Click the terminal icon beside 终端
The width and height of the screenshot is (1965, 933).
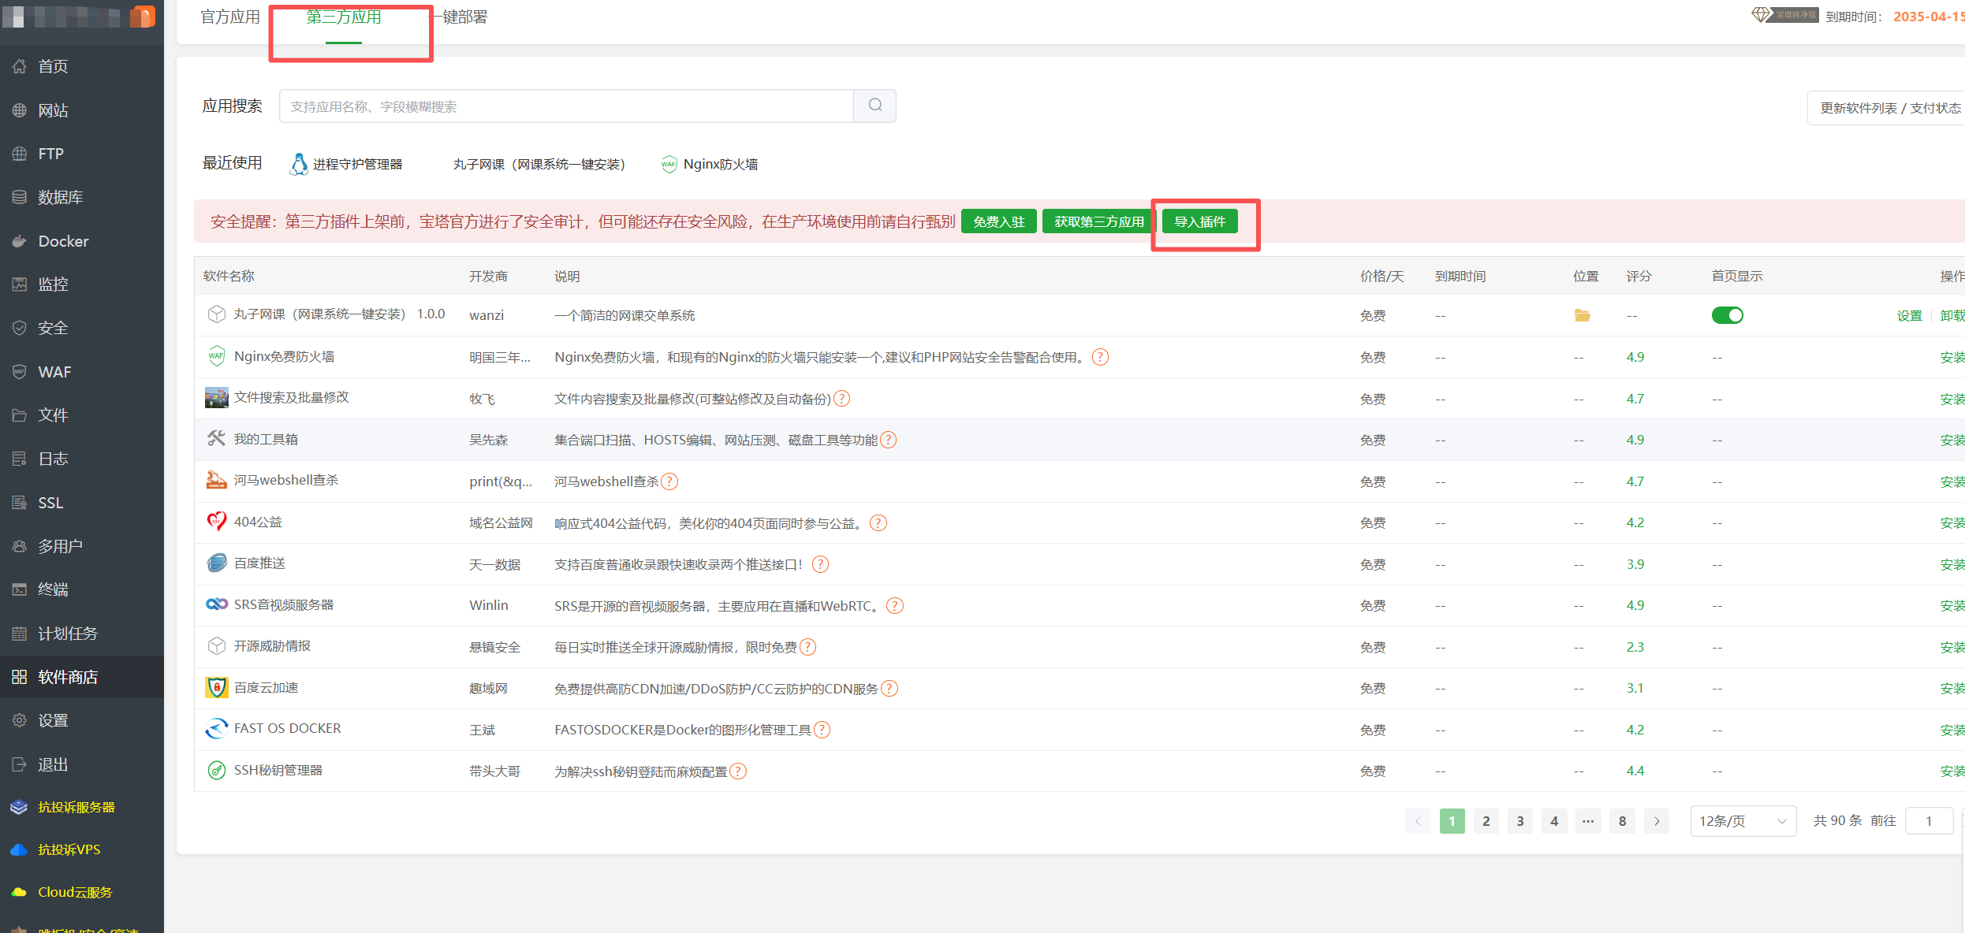pos(20,589)
